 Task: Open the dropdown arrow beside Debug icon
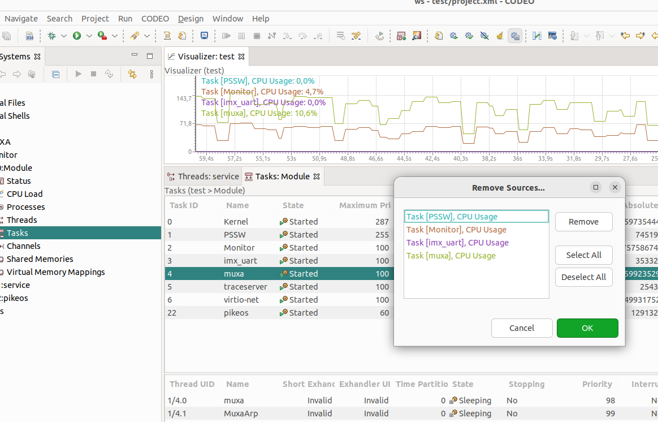pyautogui.click(x=64, y=36)
